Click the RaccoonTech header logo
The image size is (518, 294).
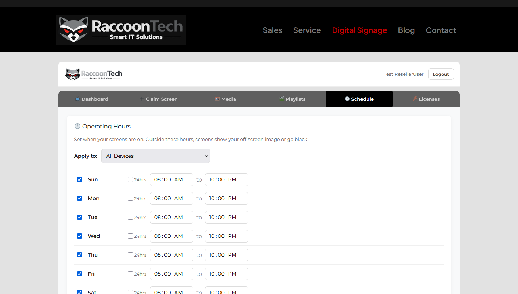coord(121,30)
